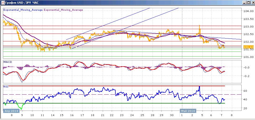
Task: Click date label 21 on time axis
Action: point(103,116)
